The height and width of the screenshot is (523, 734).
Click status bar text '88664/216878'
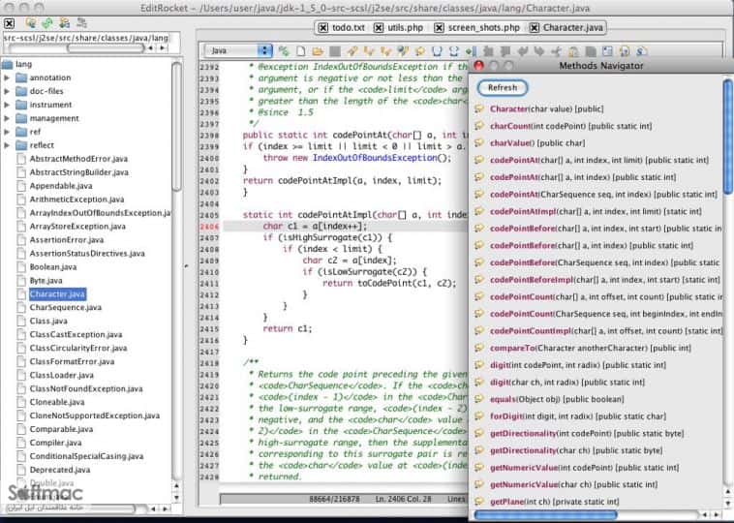(334, 499)
